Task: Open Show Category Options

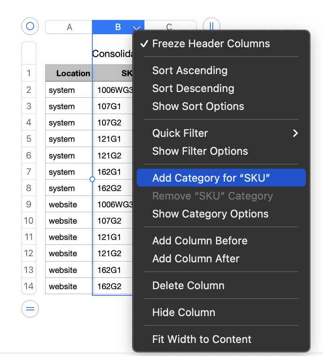Action: tap(210, 214)
